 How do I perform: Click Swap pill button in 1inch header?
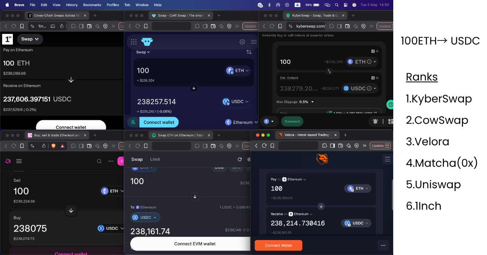30,39
